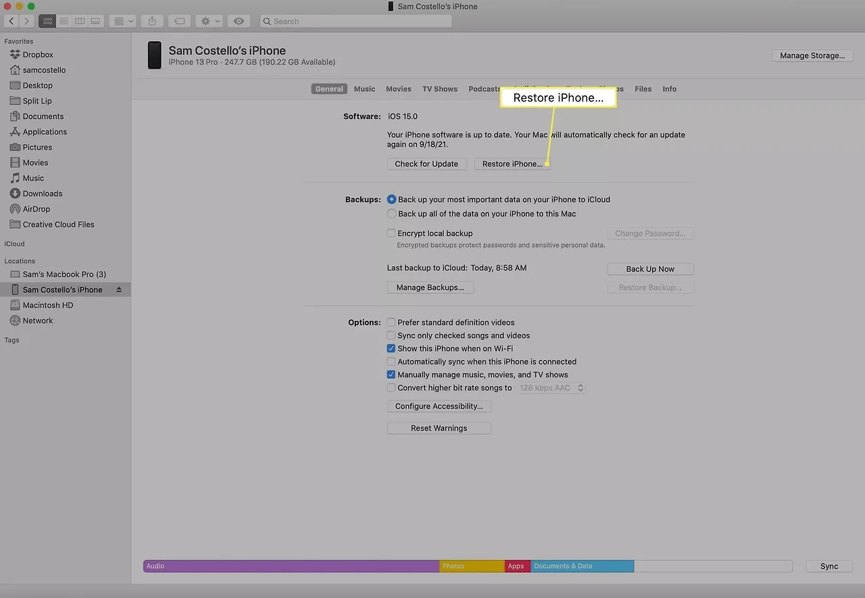Click the Back Up Now button
Image resolution: width=865 pixels, height=598 pixels.
point(650,269)
